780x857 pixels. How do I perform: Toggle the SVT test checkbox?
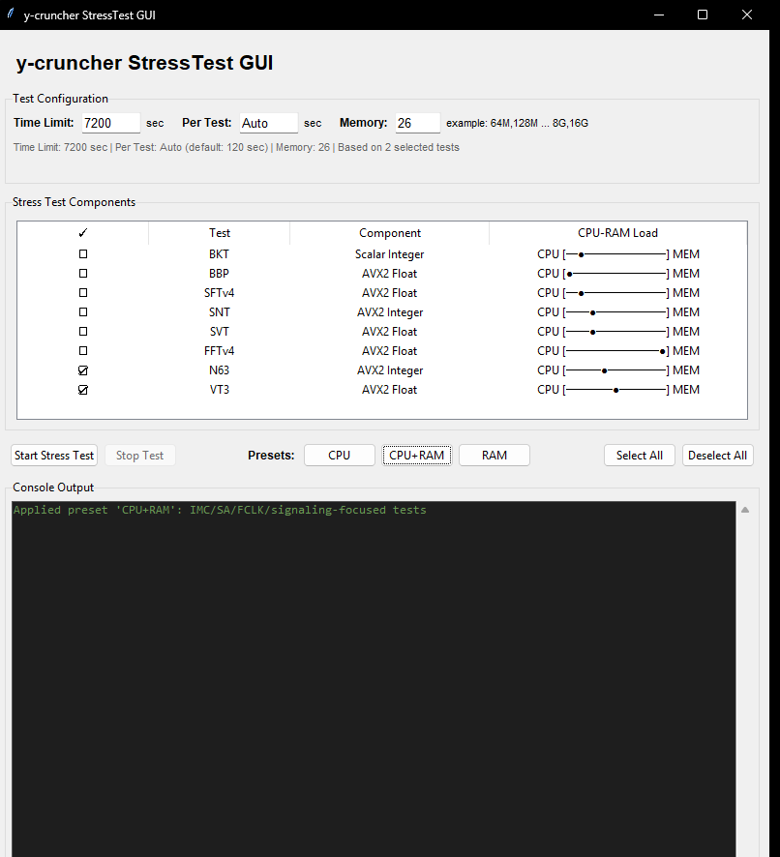click(x=83, y=331)
